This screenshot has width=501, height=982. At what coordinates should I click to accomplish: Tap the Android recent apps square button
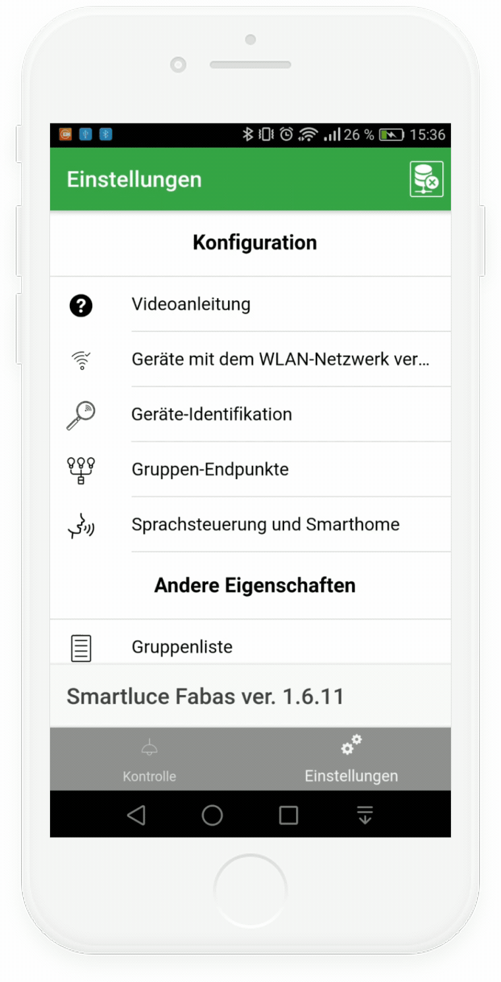click(x=289, y=816)
